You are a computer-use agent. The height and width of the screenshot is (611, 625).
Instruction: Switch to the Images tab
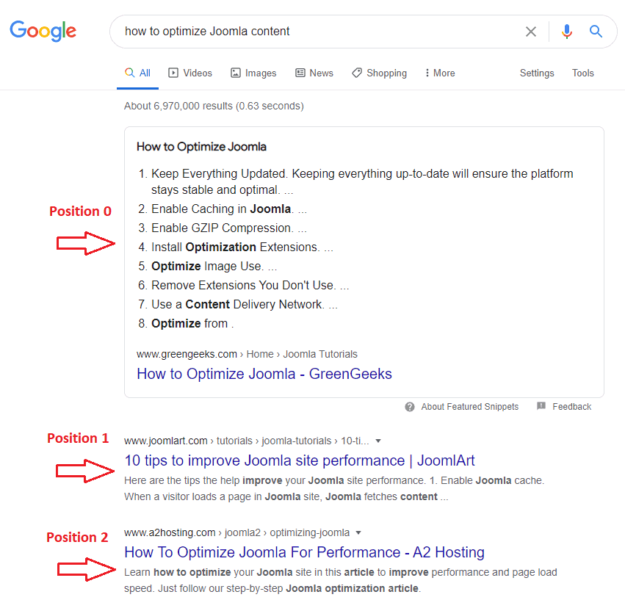point(253,73)
